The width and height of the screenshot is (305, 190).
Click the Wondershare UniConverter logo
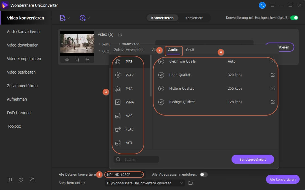(x=5, y=5)
